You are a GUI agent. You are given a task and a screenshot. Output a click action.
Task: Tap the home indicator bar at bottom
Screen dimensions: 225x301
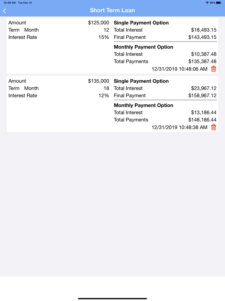[x=113, y=299]
